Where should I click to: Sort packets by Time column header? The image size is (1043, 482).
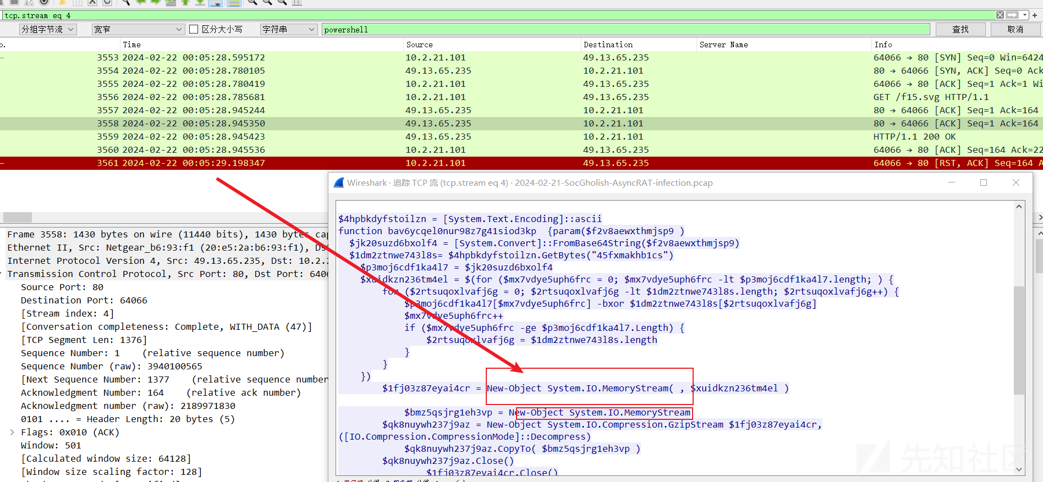point(261,45)
